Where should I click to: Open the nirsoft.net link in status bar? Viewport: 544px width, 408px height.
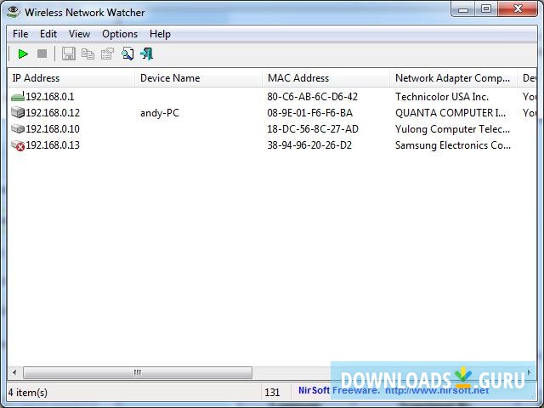[x=437, y=391]
